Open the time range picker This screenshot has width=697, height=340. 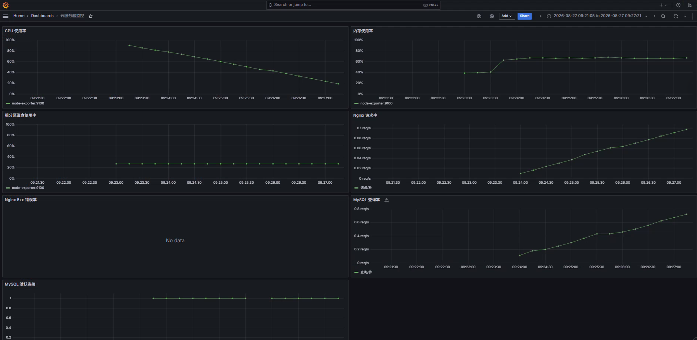[597, 16]
